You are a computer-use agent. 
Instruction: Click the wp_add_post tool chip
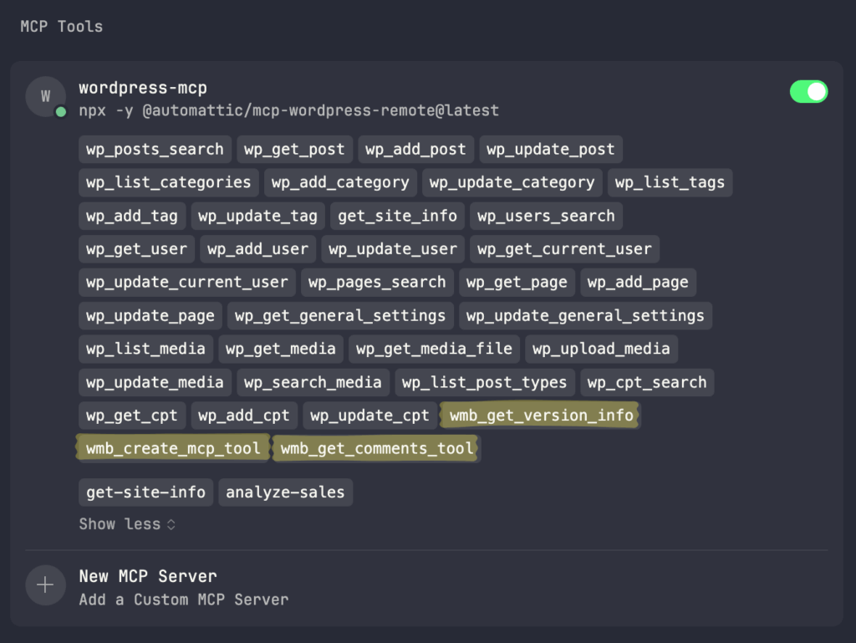tap(415, 149)
